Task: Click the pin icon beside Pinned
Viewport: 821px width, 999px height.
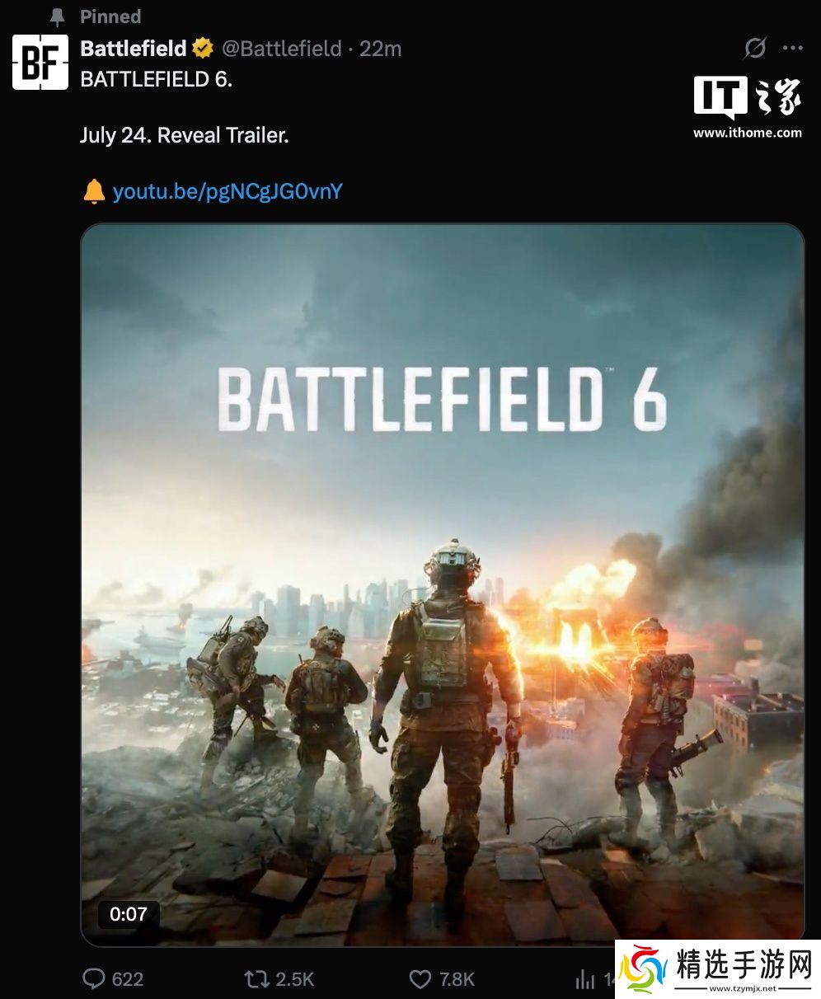Action: pos(57,17)
